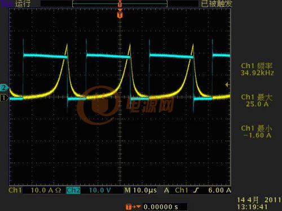Select the channel 2 ground reference marker
The image size is (282, 211).
pyautogui.click(x=4, y=88)
